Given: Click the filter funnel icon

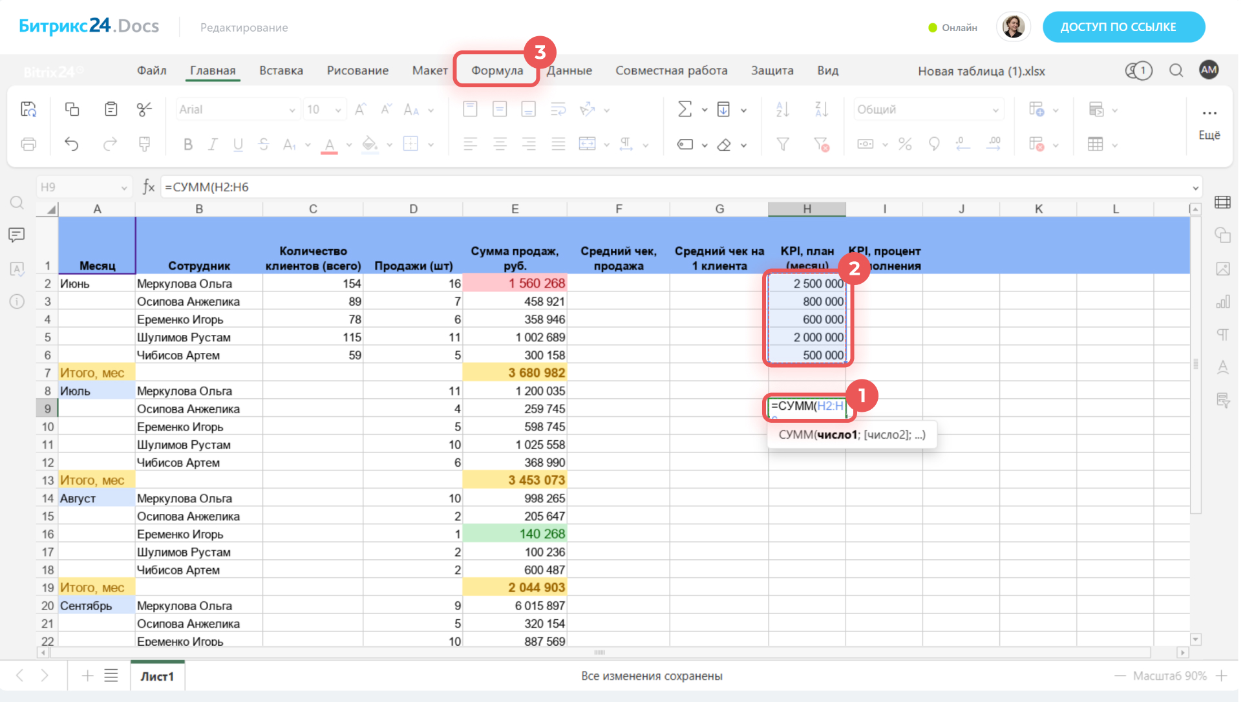Looking at the screenshot, I should click(x=782, y=144).
